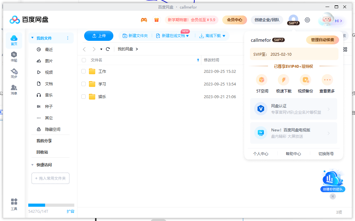The height and width of the screenshot is (221, 355).
Task: Open the 学习 folder icon
Action: (92, 84)
